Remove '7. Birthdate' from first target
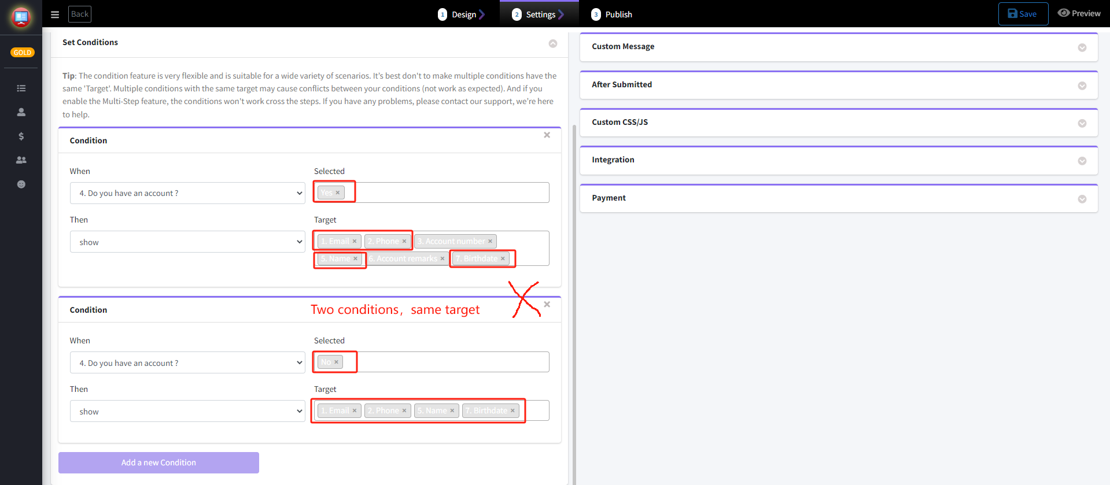 pyautogui.click(x=503, y=258)
